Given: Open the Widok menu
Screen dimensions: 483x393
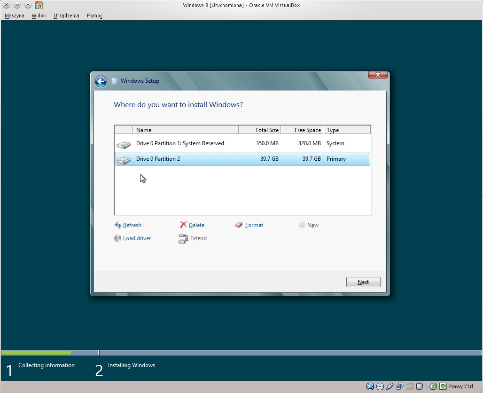Looking at the screenshot, I should tap(39, 16).
